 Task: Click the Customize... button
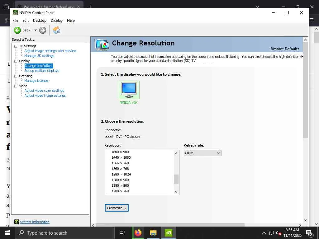(117, 208)
